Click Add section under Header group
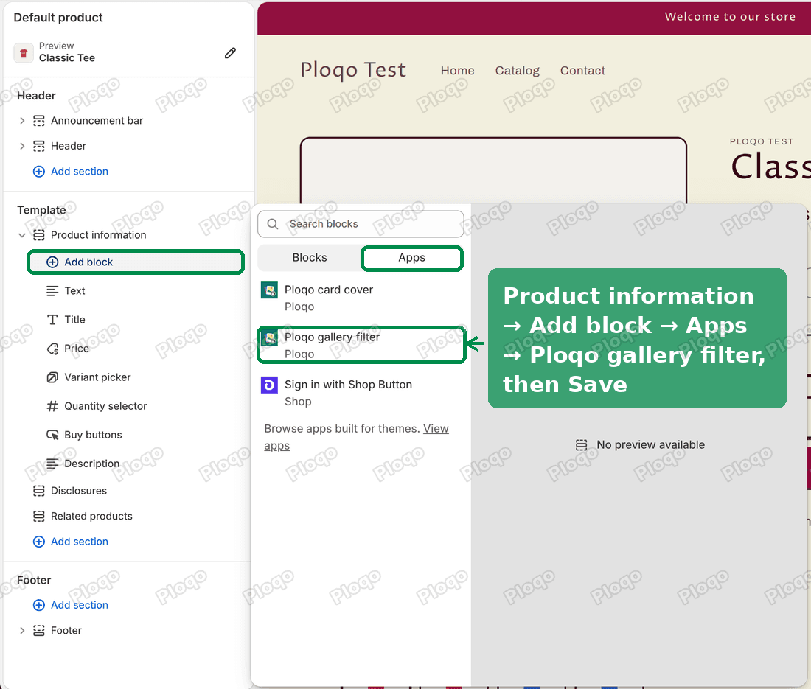 [70, 171]
